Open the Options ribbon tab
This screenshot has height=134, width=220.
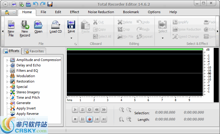pos(154,12)
